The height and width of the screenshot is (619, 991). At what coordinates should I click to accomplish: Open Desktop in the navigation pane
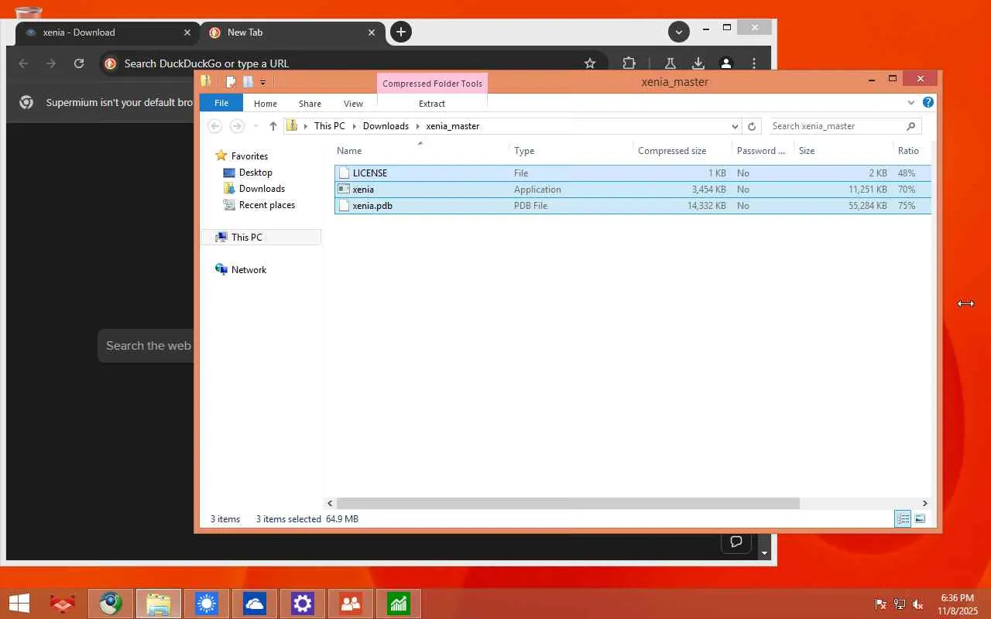pos(255,173)
